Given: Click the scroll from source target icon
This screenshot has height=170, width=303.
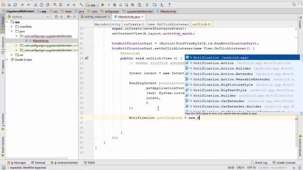Looking at the screenshot, I should (56, 17).
